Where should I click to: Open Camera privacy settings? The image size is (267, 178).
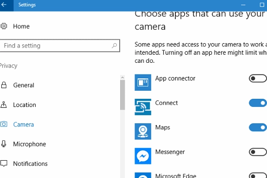pos(24,124)
